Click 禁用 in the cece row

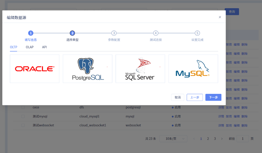(229, 108)
